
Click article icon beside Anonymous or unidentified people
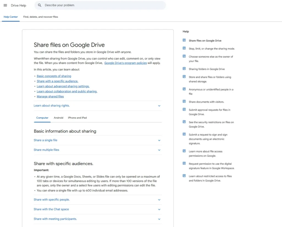coord(184,89)
